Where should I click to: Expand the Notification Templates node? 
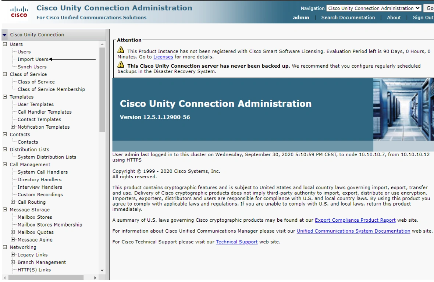pyautogui.click(x=13, y=127)
